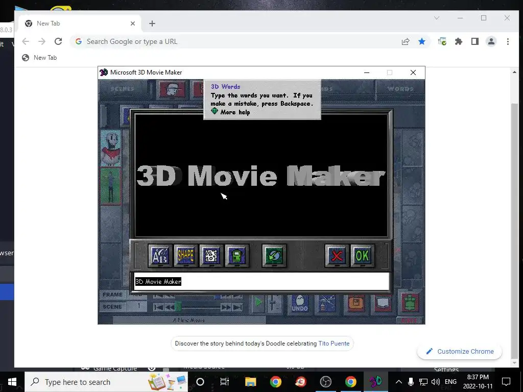Open the dimmed WORDS tab

pyautogui.click(x=400, y=89)
